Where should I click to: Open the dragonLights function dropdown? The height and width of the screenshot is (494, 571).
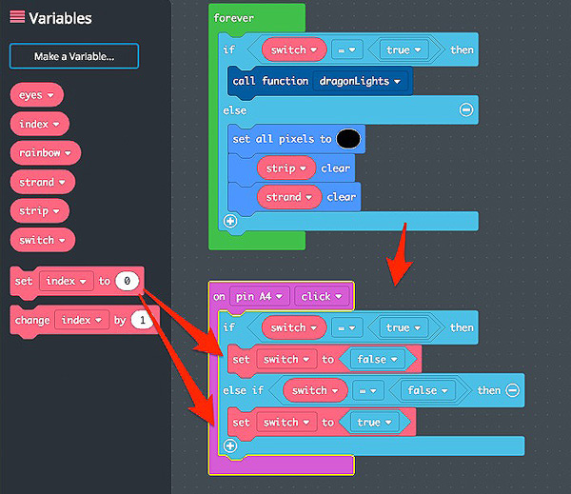click(359, 82)
